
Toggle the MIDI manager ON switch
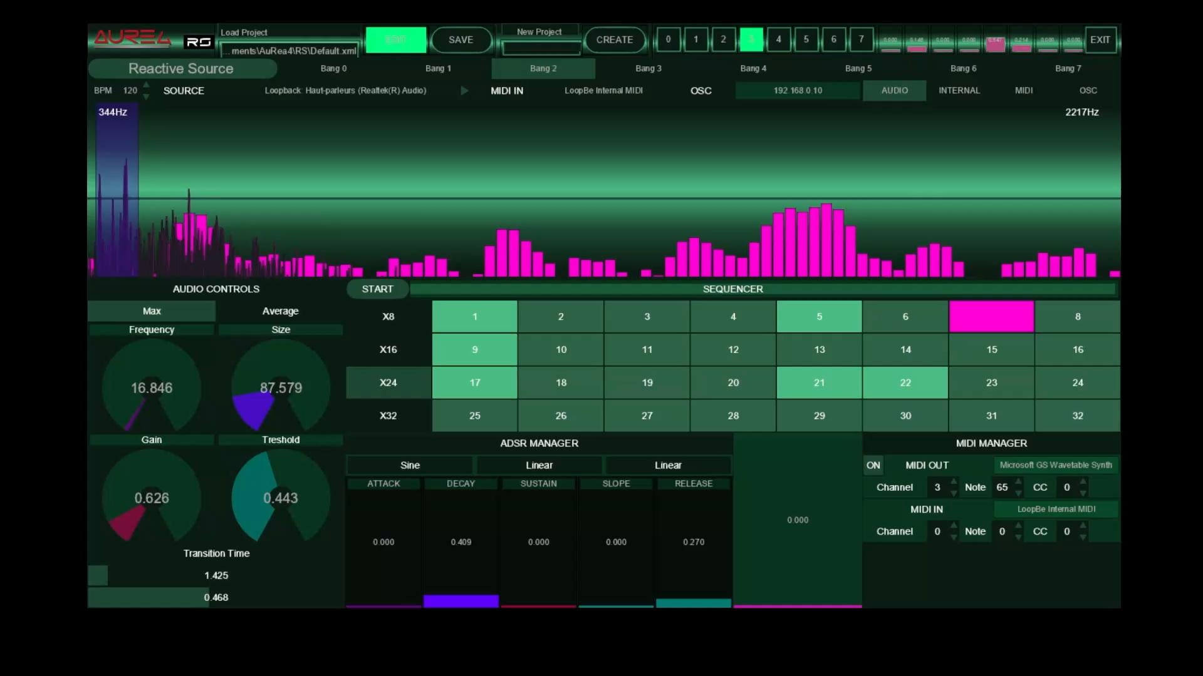click(873, 465)
